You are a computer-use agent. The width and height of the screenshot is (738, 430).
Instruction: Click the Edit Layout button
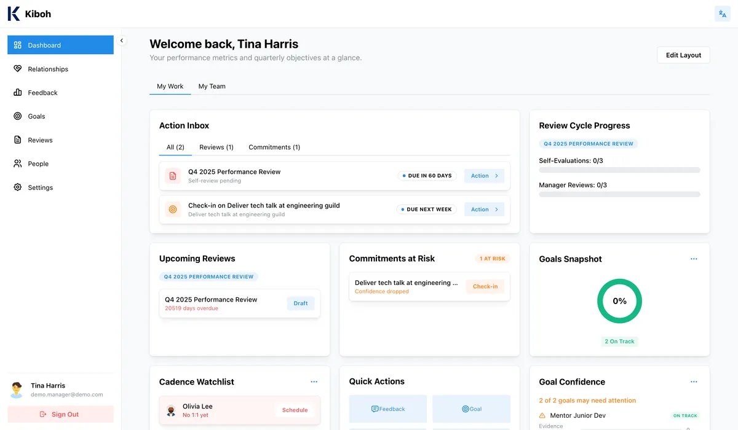point(683,55)
